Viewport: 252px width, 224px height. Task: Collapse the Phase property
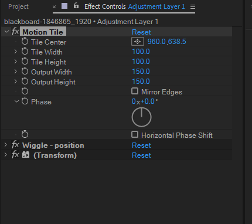point(16,101)
